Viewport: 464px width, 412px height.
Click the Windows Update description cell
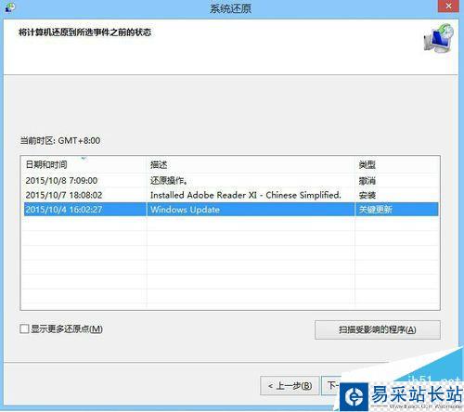[185, 210]
